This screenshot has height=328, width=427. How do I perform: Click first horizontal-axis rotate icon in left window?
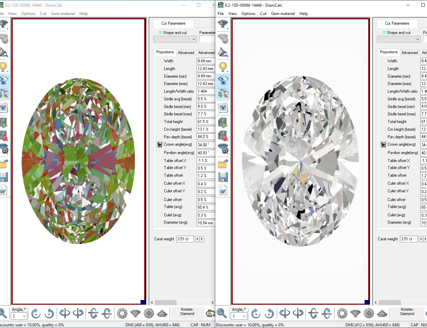(x=93, y=313)
